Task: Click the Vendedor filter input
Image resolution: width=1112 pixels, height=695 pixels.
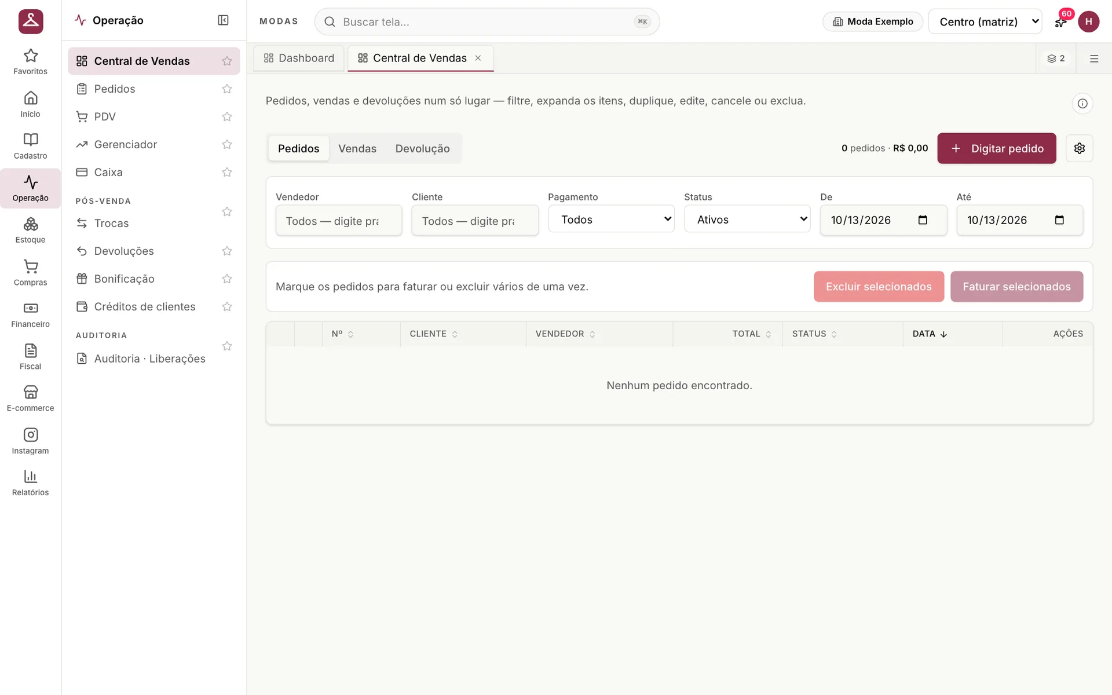Action: pyautogui.click(x=339, y=221)
